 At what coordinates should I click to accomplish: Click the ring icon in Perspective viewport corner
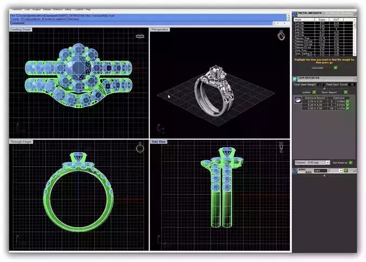281,35
